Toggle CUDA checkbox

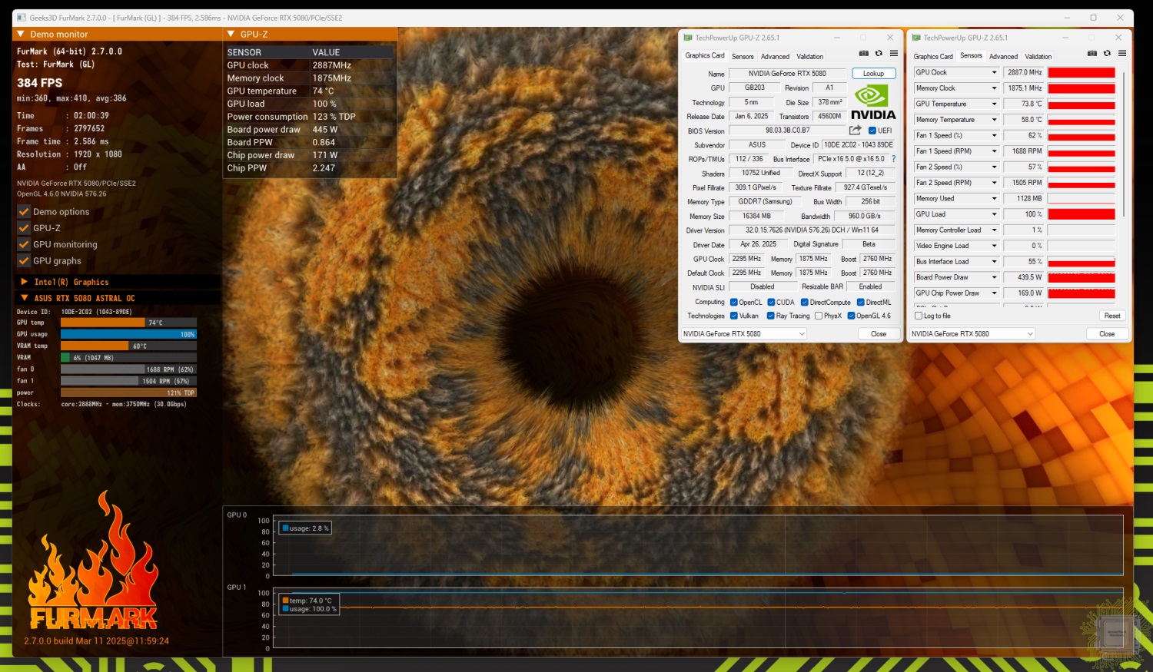coord(771,303)
